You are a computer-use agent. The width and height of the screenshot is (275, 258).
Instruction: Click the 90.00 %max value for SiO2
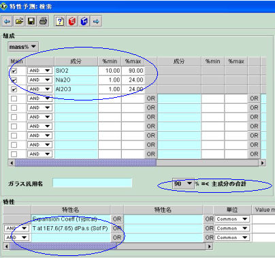(x=133, y=71)
